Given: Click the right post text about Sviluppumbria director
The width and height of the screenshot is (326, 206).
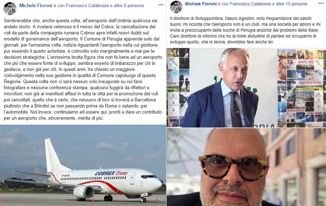Looking at the screenshot, I should (244, 30).
